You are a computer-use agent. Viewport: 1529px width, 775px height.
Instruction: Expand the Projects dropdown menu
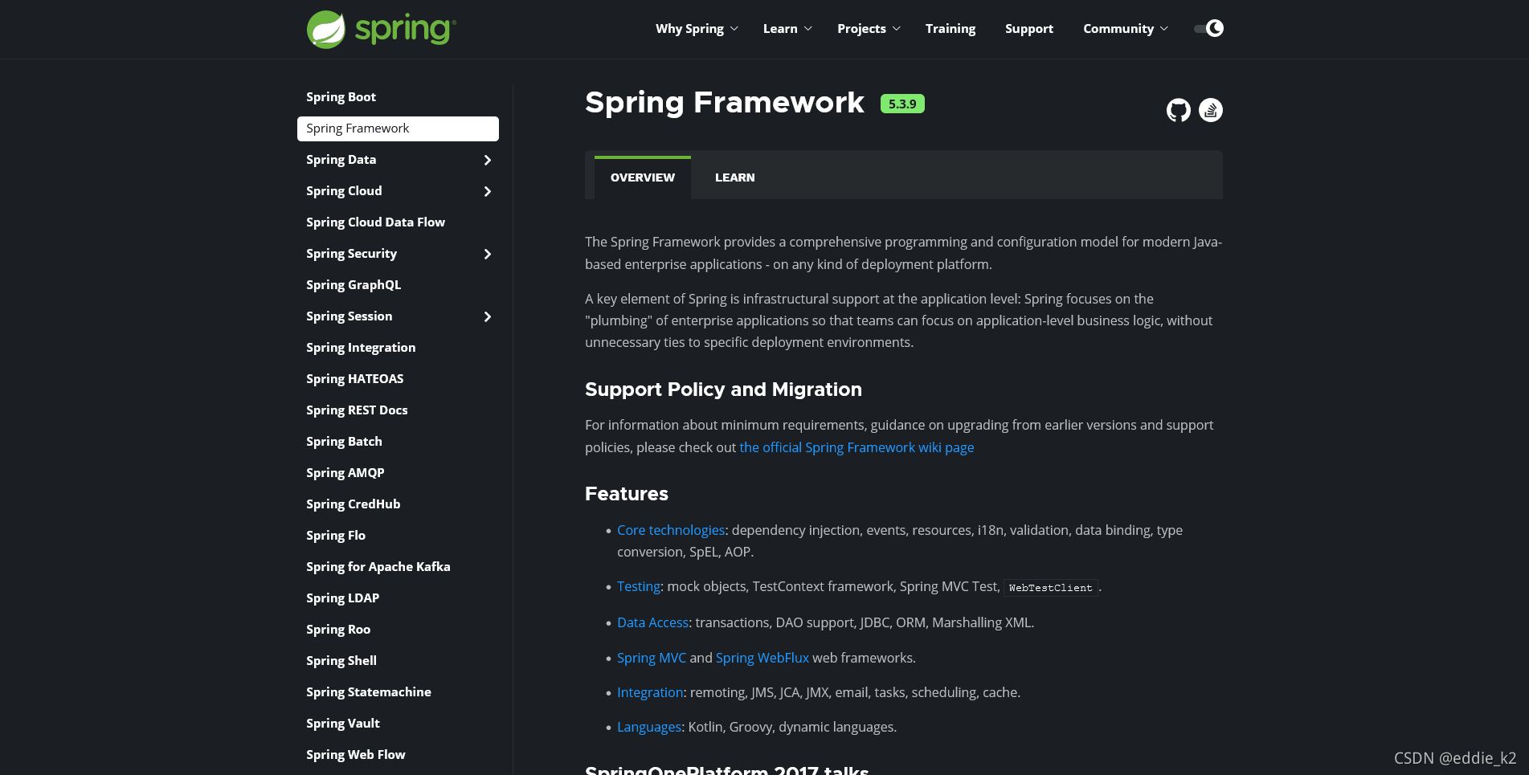point(869,29)
